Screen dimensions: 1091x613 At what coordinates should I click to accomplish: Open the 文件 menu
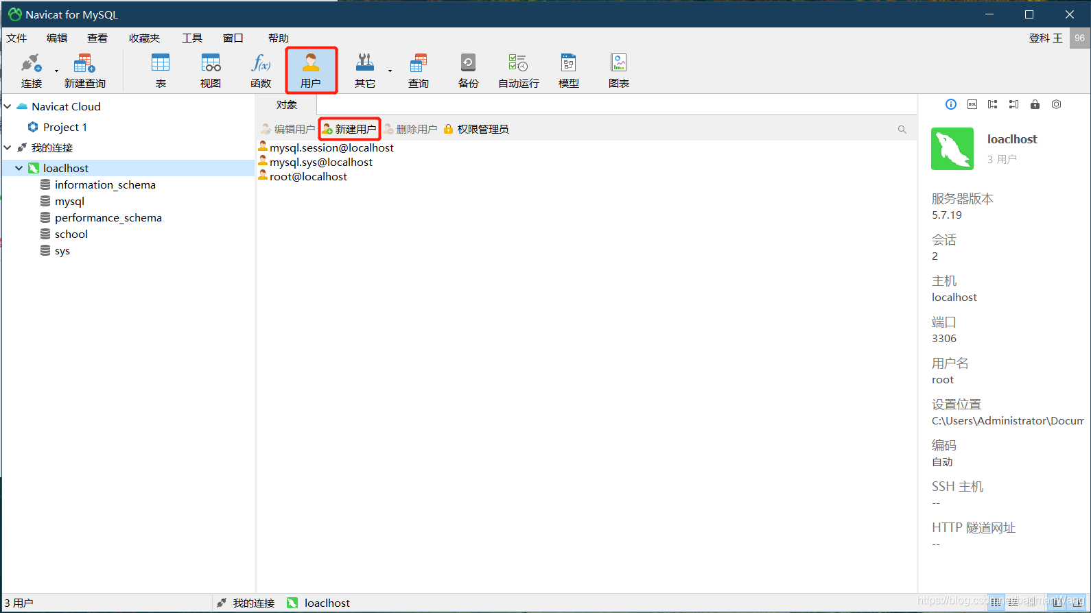pos(16,38)
